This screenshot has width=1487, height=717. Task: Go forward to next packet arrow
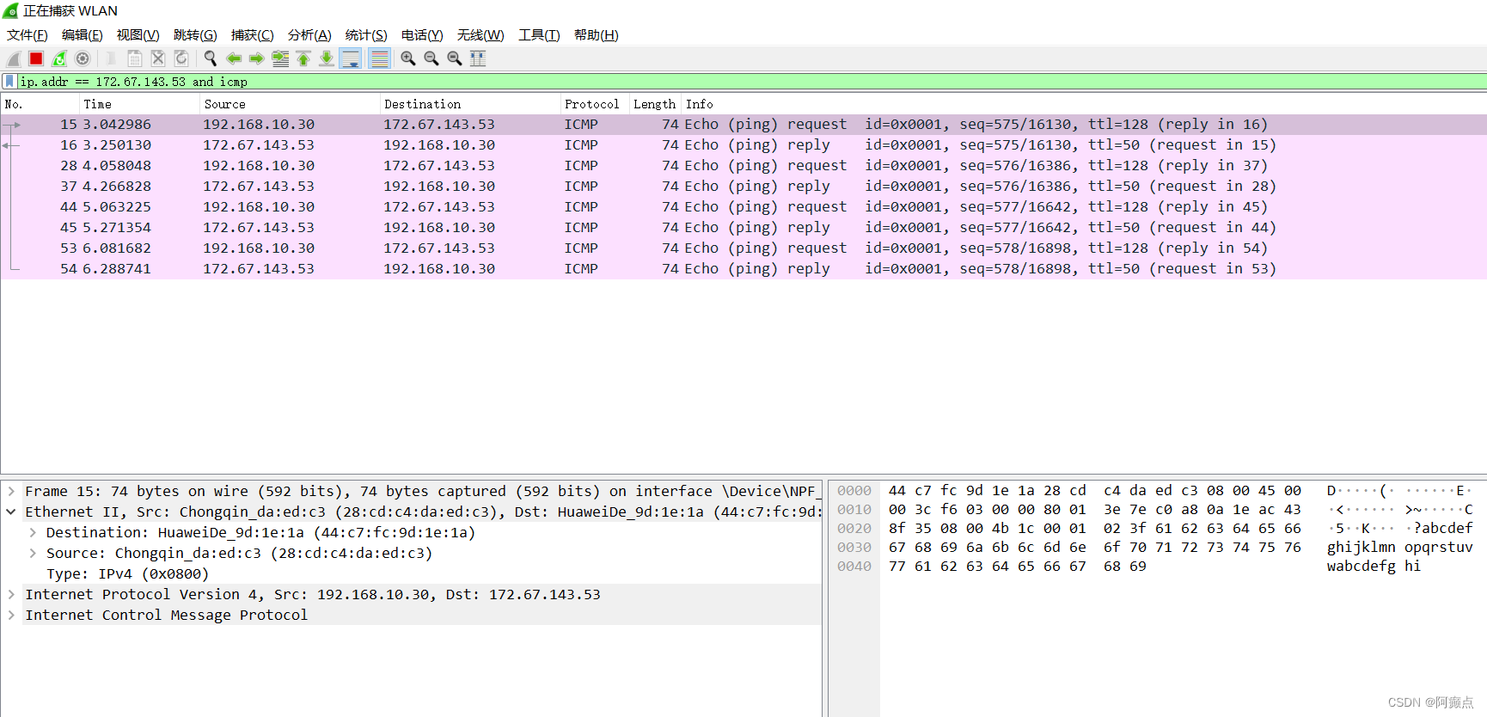(257, 58)
